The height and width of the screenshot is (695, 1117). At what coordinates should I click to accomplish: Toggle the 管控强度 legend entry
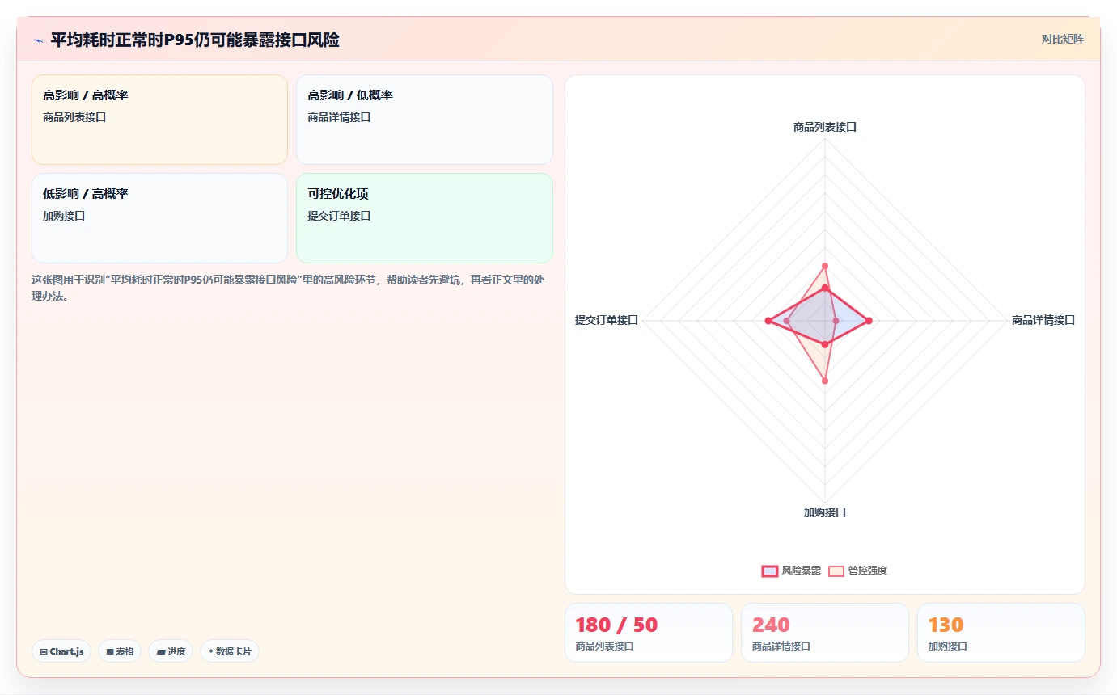click(857, 571)
